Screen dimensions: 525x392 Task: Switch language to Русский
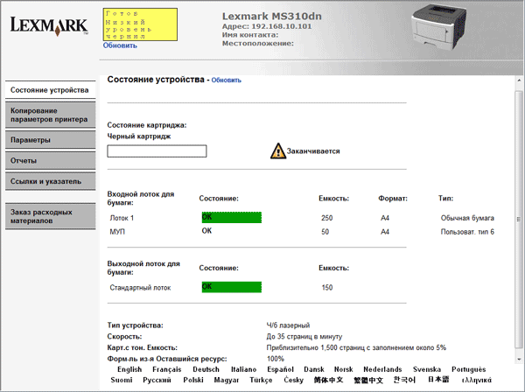[157, 380]
